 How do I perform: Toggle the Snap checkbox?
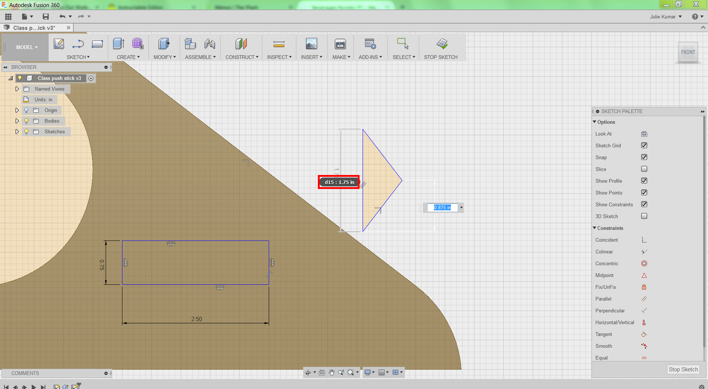[x=644, y=157]
